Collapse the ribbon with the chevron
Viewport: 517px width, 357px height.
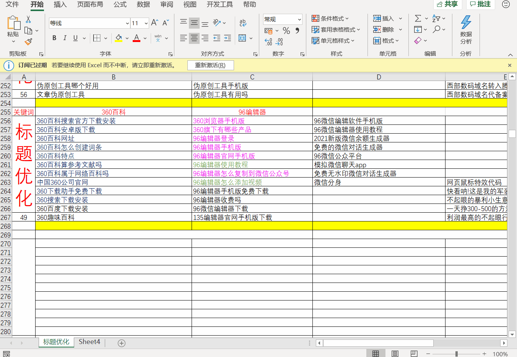pos(510,55)
